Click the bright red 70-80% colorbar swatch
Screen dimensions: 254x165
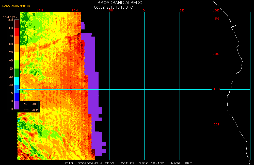(x=17, y=32)
